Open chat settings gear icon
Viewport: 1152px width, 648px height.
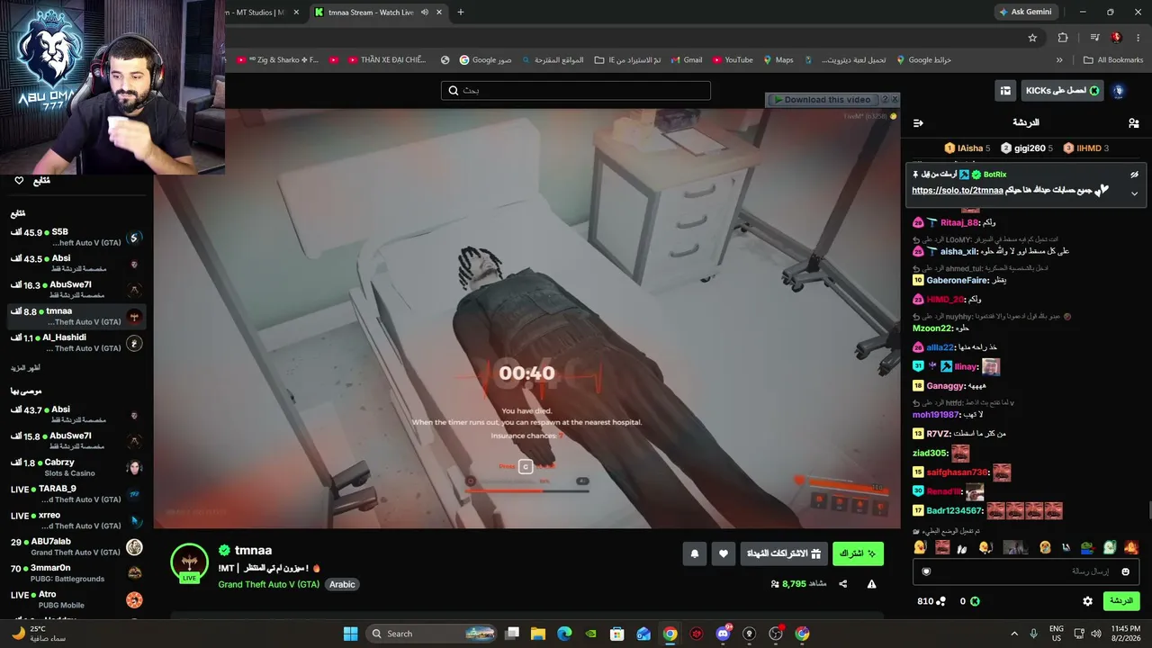tap(1087, 601)
